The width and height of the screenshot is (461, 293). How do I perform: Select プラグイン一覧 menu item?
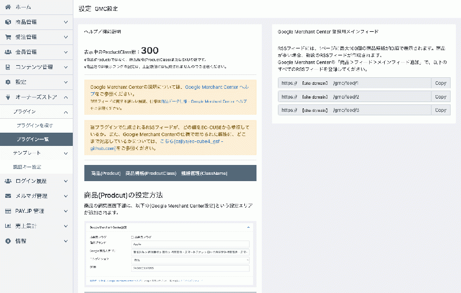[x=36, y=139]
